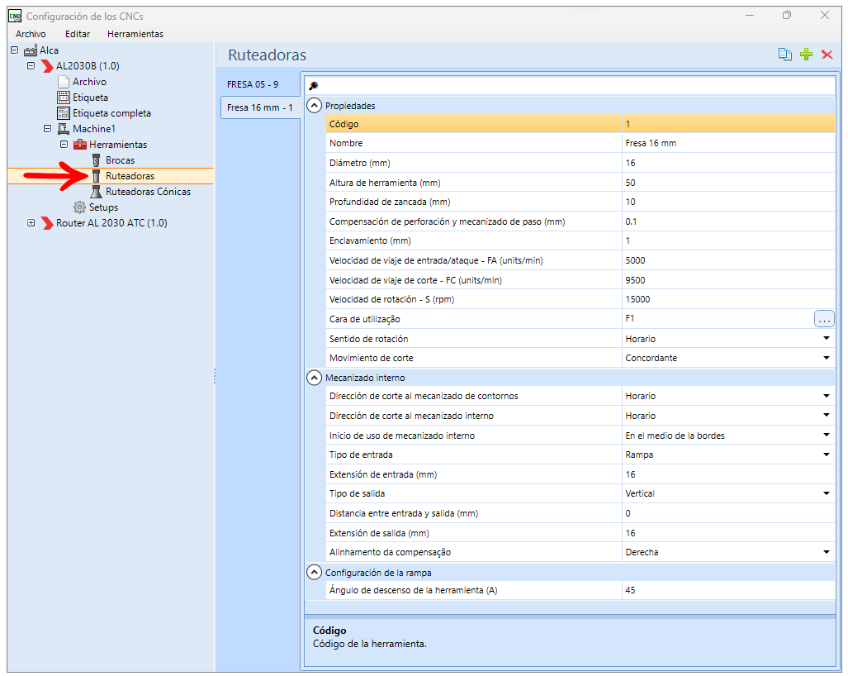Click Distancia entre entrada y salida label
Screen dimensions: 848x676
(404, 514)
